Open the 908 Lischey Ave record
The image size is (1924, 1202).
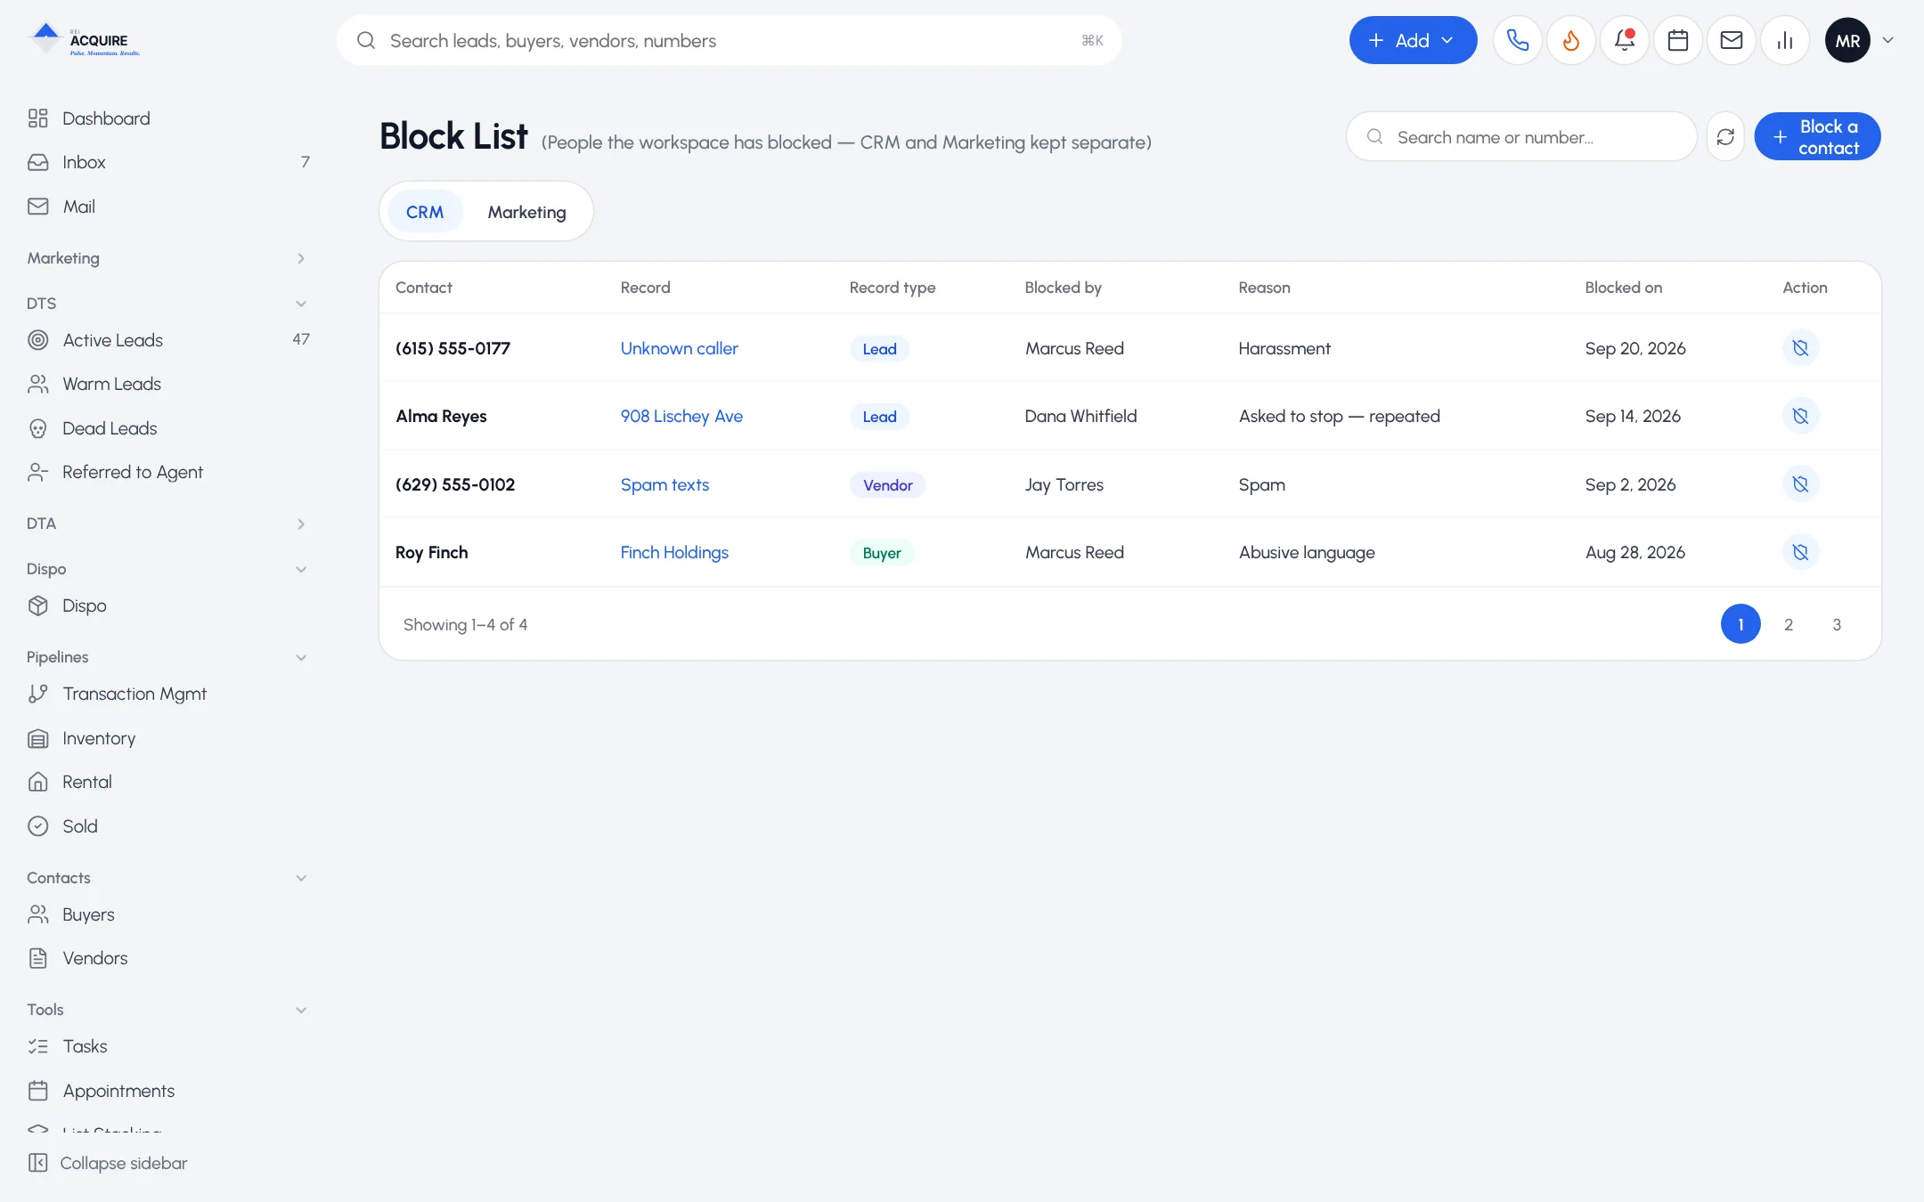[681, 416]
